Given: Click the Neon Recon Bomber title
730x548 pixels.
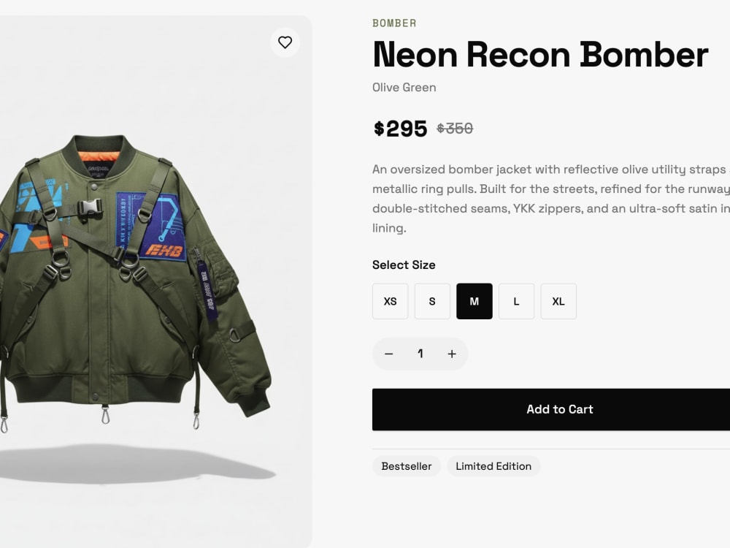Looking at the screenshot, I should pos(540,55).
